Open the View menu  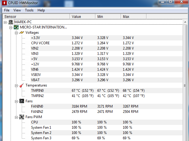17,10
